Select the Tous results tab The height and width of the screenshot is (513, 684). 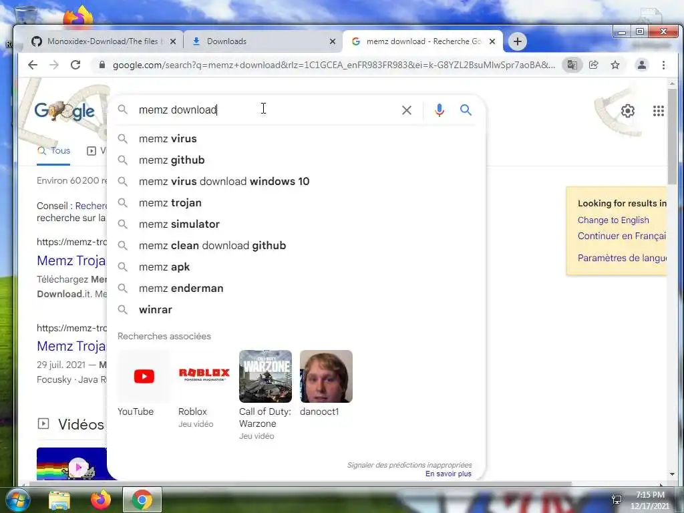pos(53,151)
